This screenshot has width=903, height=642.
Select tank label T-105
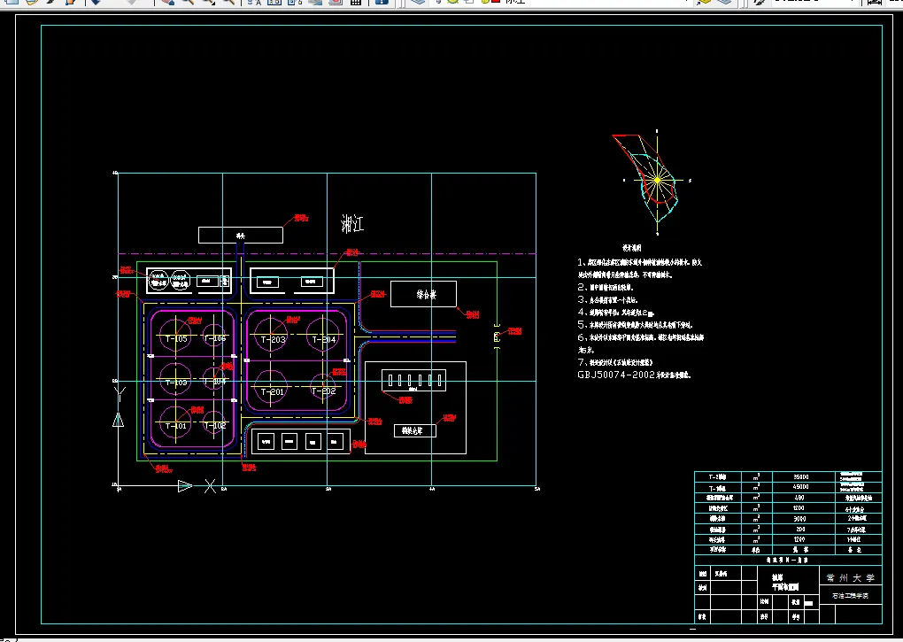pyautogui.click(x=176, y=338)
